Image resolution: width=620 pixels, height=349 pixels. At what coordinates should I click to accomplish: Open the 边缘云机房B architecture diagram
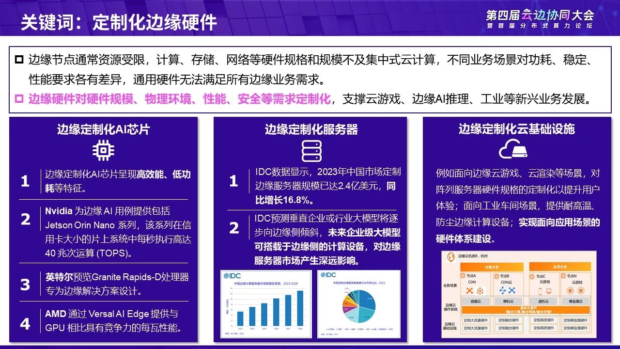click(519, 294)
